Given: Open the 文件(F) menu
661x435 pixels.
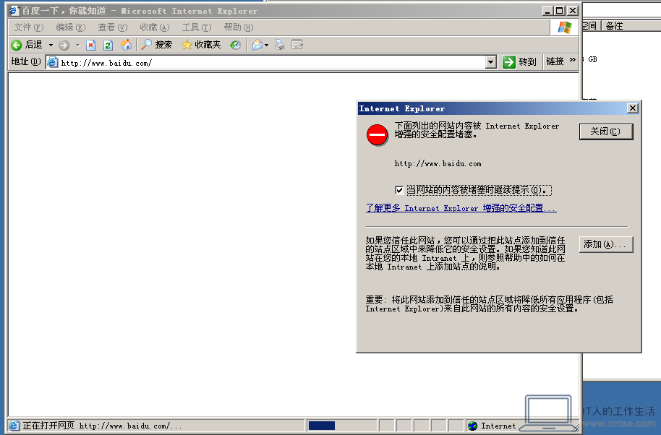Looking at the screenshot, I should click(x=29, y=27).
